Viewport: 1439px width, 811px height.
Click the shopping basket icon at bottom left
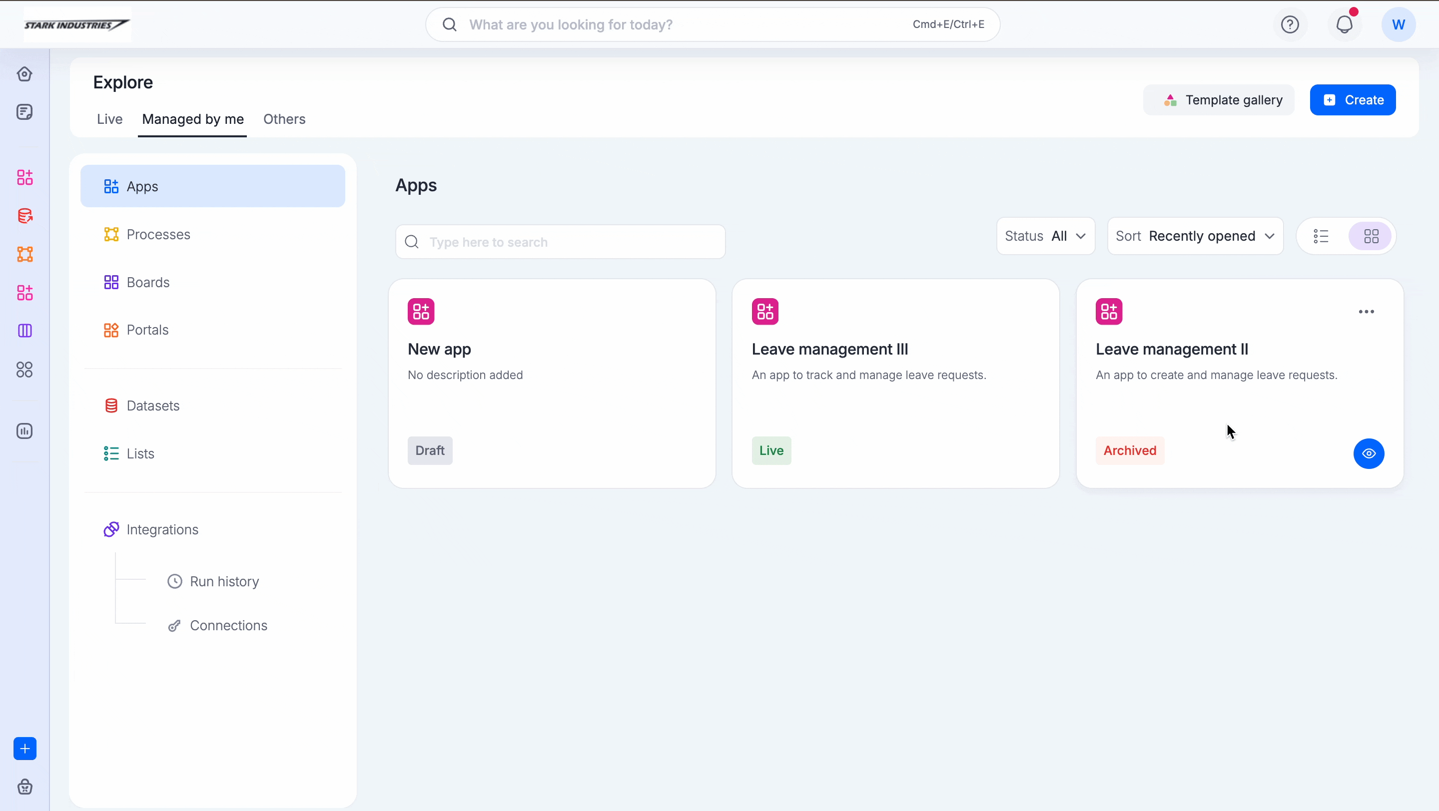[24, 787]
